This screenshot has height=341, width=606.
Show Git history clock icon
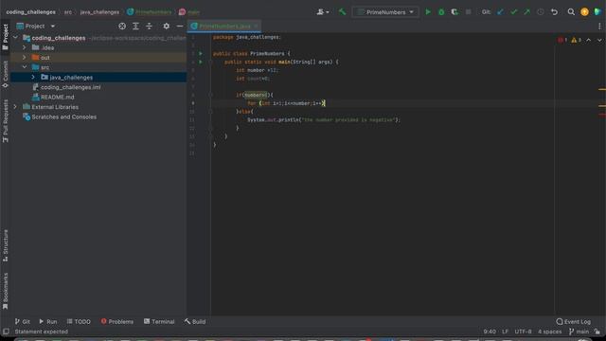click(541, 12)
